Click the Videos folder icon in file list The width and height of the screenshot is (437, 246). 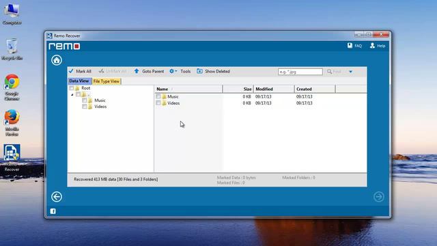tap(164, 103)
